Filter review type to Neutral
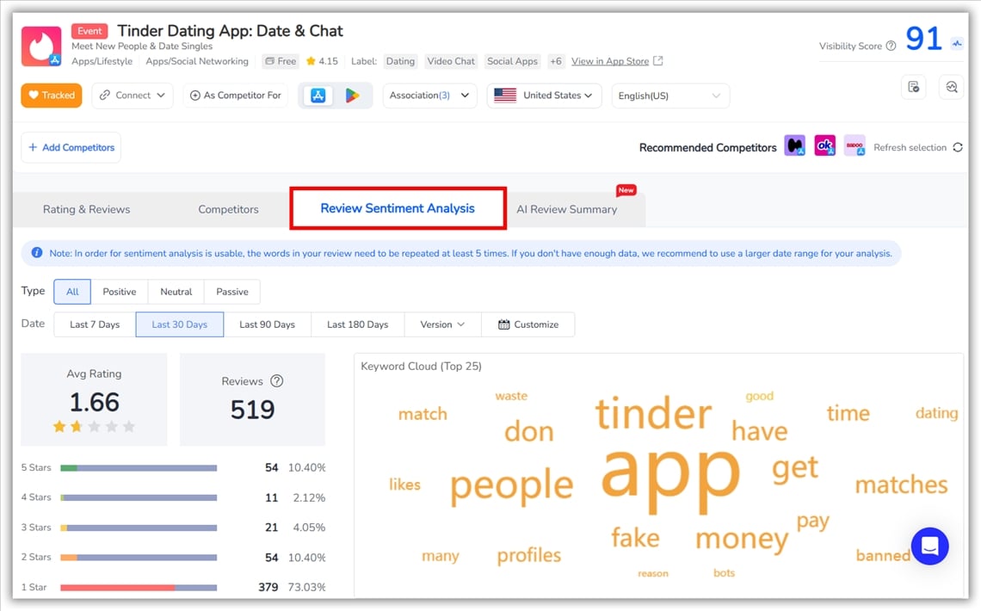Image resolution: width=981 pixels, height=611 pixels. click(x=176, y=292)
